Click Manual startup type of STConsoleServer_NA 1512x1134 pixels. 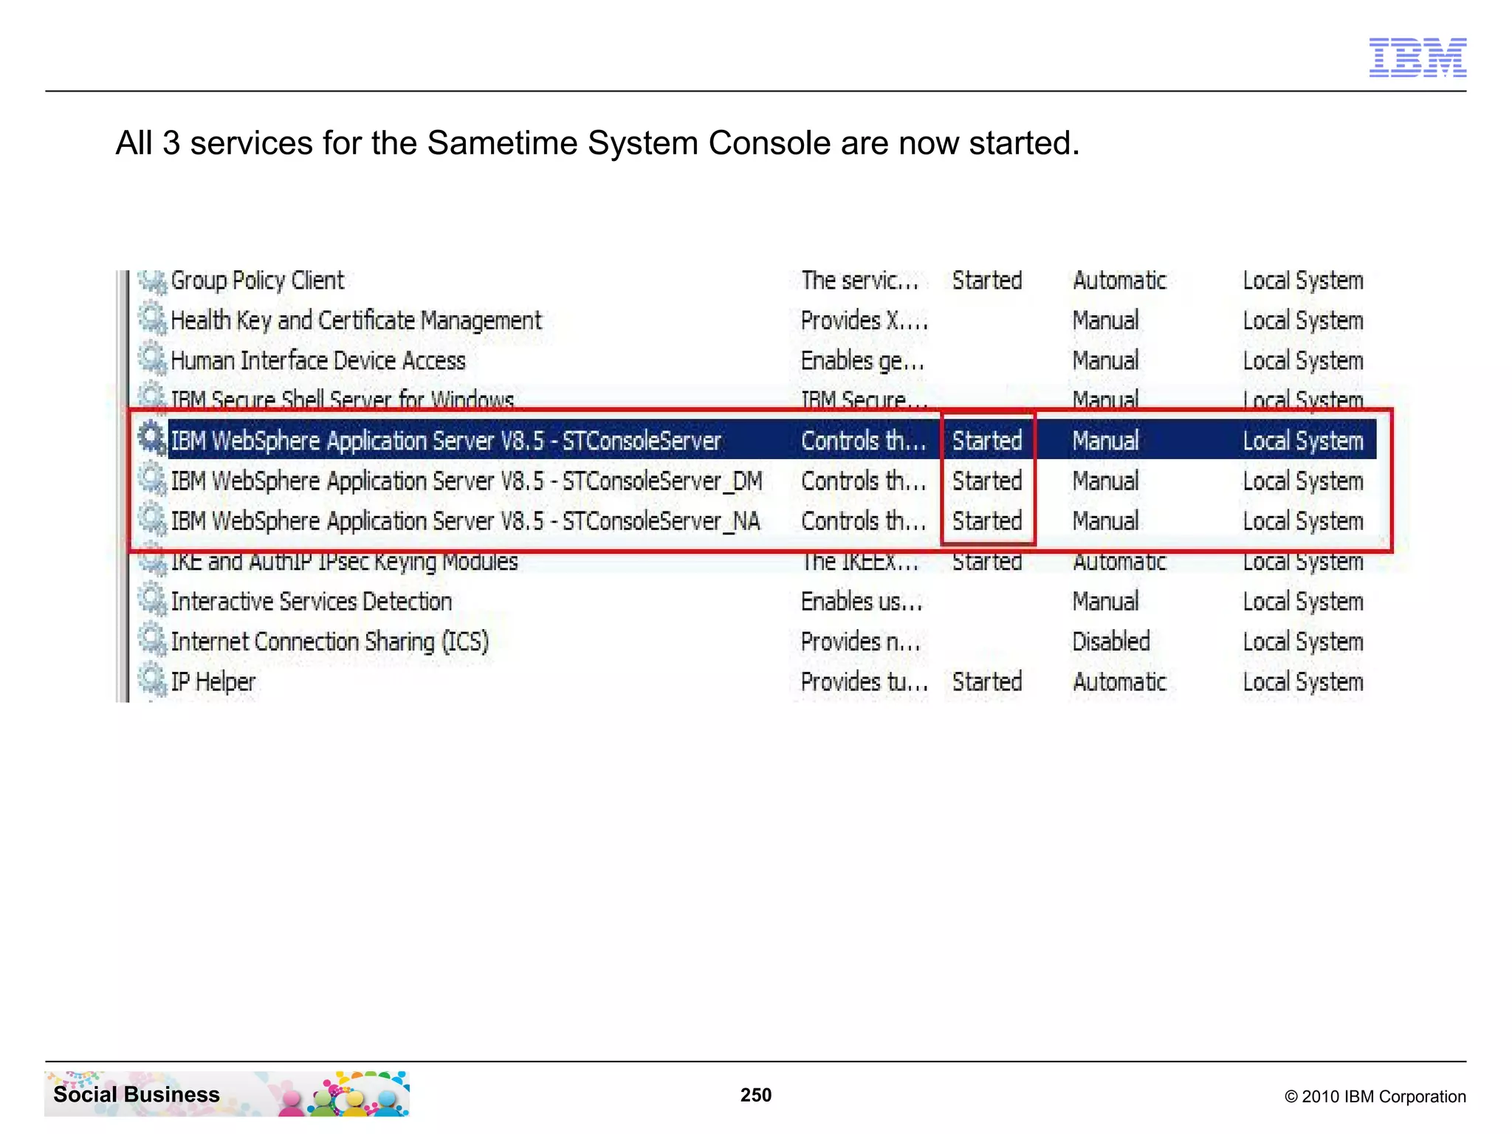1105,520
